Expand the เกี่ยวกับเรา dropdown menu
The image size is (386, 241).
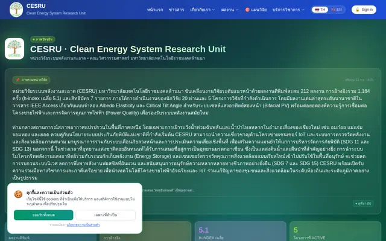coord(203,10)
